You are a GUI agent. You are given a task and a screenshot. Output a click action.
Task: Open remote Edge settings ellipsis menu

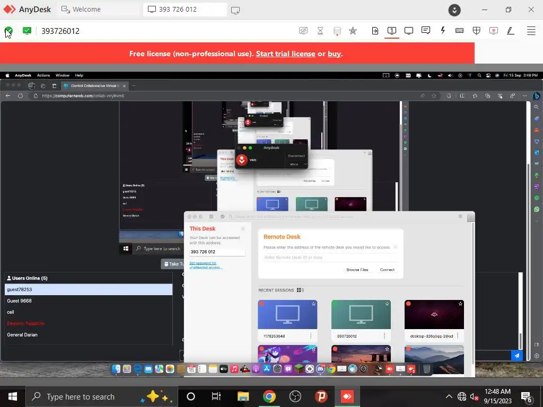point(524,95)
